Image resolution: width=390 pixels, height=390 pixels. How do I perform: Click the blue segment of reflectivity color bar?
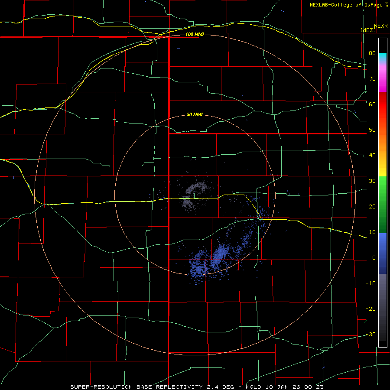point(383,253)
